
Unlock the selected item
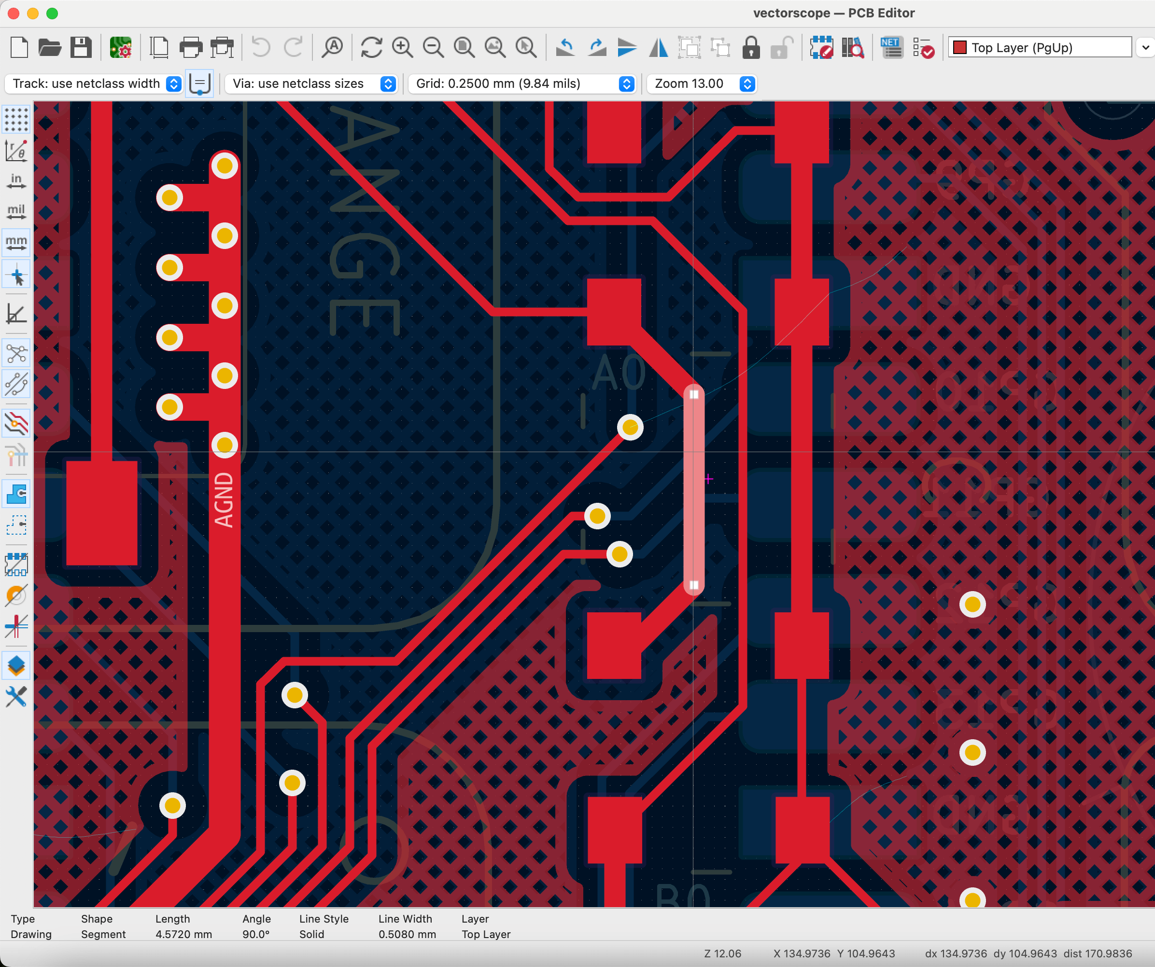click(x=782, y=48)
